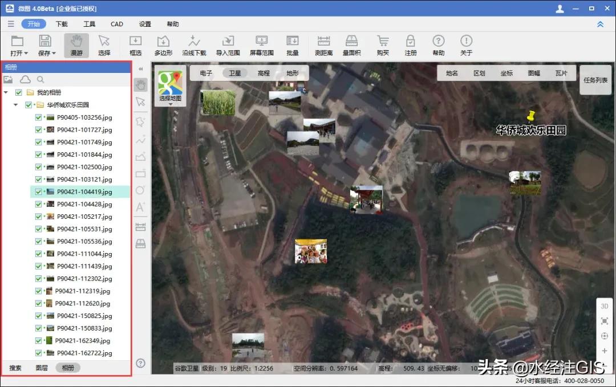Select the 漫游 (pan) tool

[77, 45]
